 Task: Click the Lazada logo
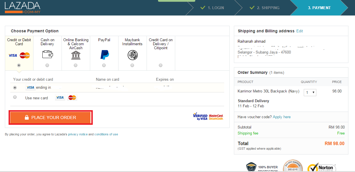pyautogui.click(x=22, y=8)
